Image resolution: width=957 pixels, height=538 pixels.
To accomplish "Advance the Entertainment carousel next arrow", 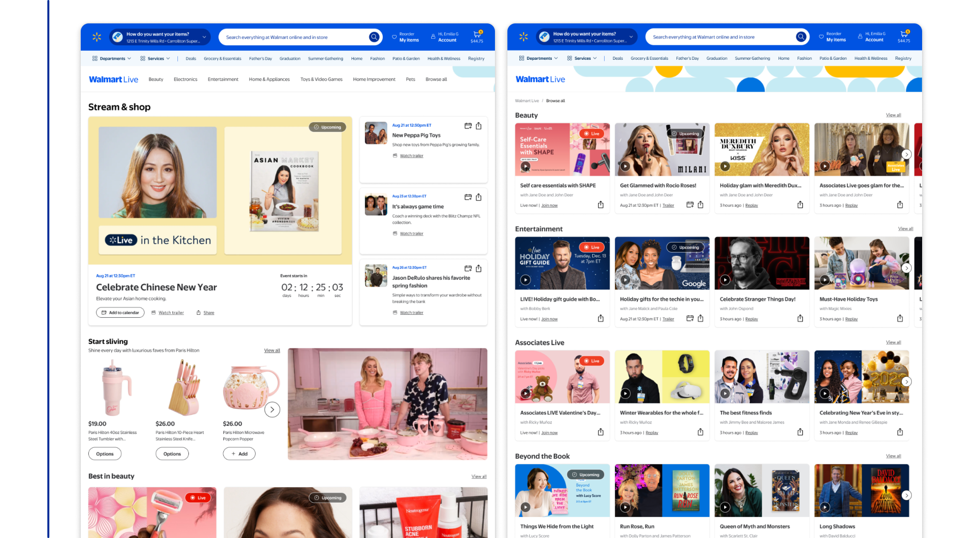I will pyautogui.click(x=907, y=268).
